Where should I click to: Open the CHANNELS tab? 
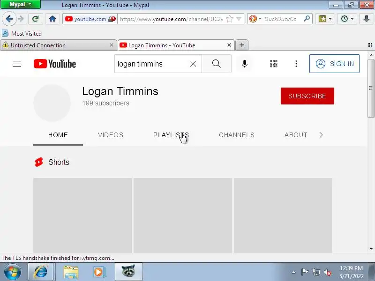(x=237, y=135)
